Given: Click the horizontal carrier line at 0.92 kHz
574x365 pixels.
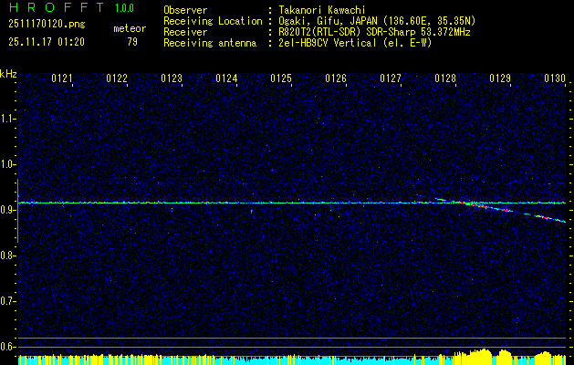Looking at the screenshot, I should 292,203.
